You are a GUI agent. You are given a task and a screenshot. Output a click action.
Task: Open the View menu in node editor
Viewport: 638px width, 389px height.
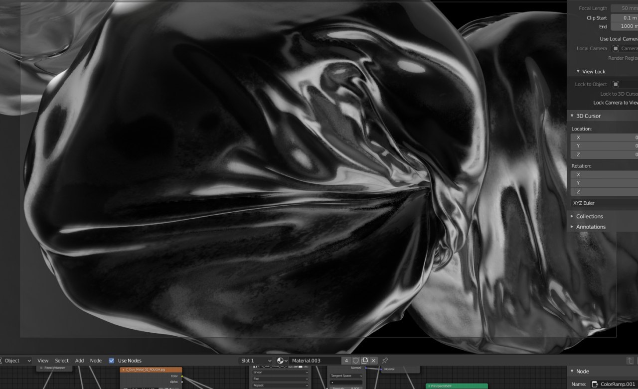tap(43, 361)
